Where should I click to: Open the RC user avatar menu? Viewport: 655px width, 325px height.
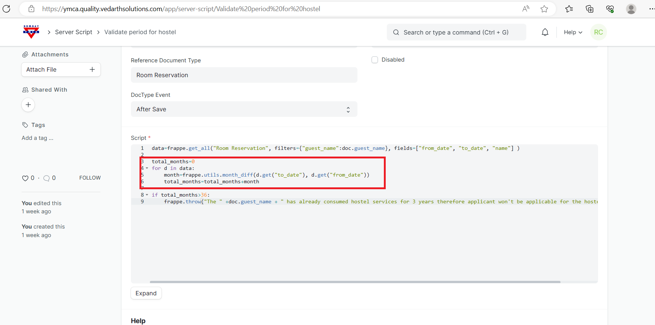598,32
